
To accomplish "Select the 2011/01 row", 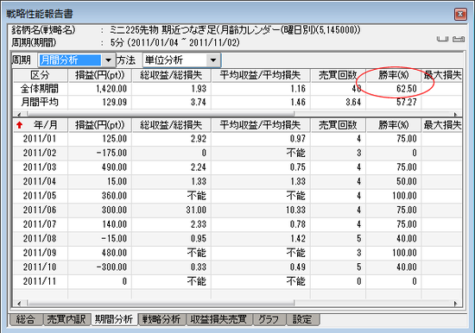I will point(237,139).
